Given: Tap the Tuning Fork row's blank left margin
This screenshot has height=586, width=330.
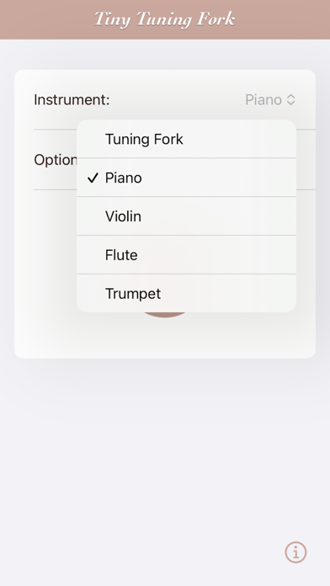Looking at the screenshot, I should (91, 139).
